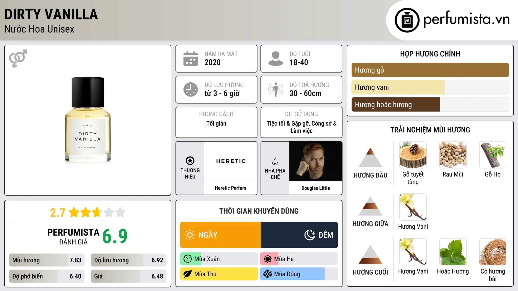
Task: Click the age range 18-40
Action: pos(299,62)
